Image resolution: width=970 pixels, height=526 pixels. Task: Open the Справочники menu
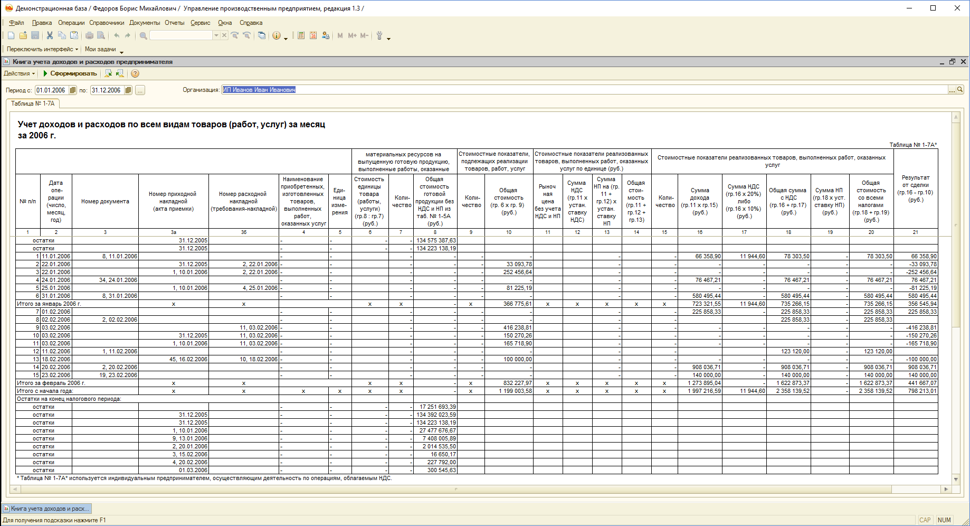(x=107, y=23)
